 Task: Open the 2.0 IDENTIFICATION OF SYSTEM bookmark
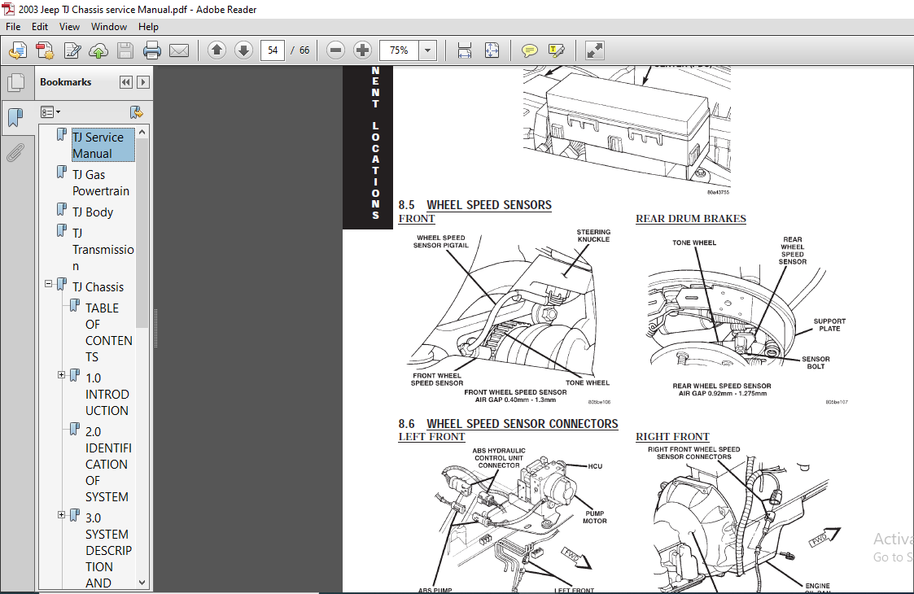108,464
